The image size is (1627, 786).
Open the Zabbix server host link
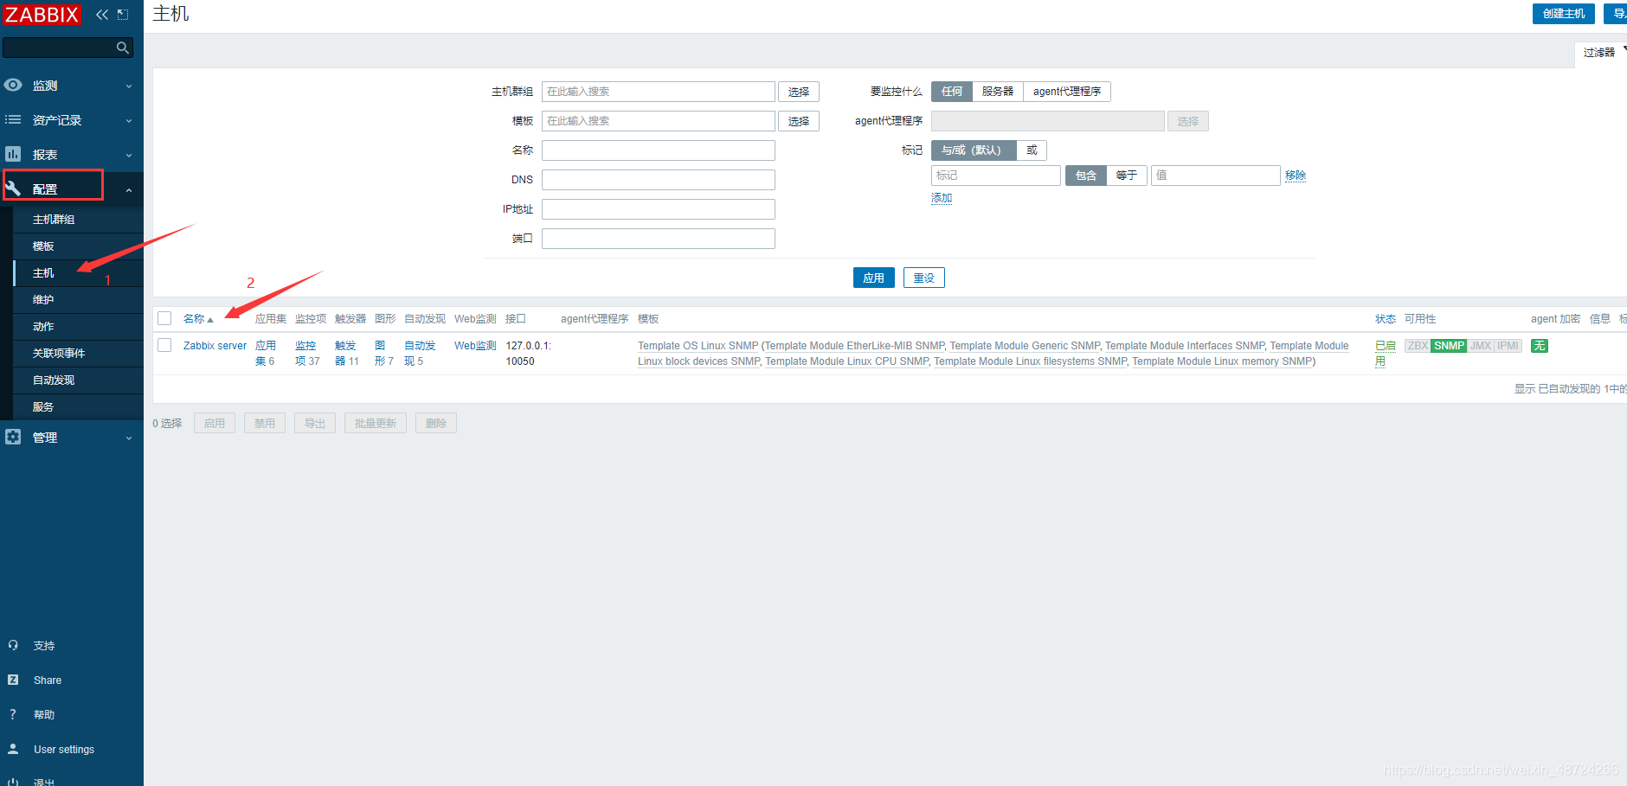point(215,346)
